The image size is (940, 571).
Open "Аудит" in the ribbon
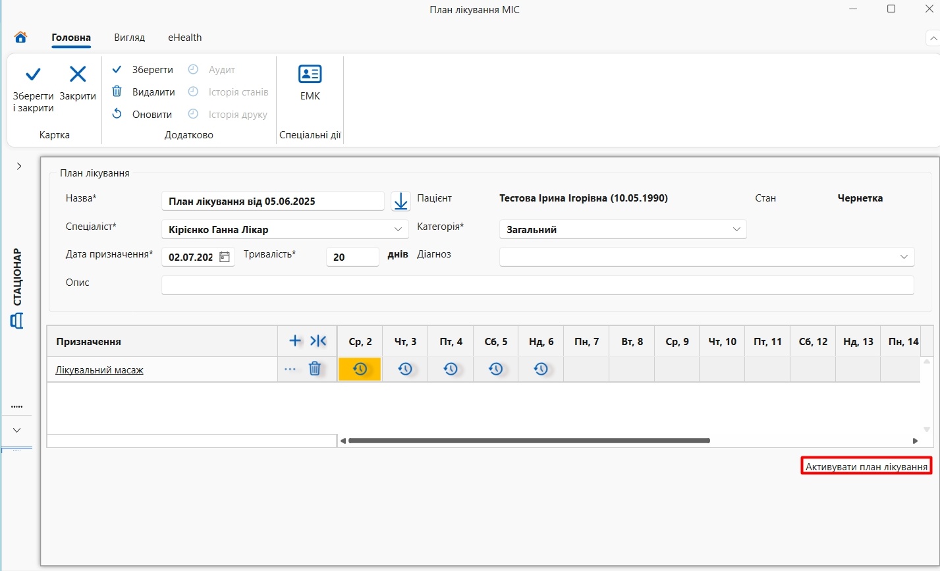pos(211,70)
